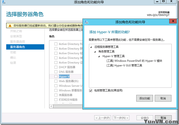Viewport: 179px width, 125px height.
Task: Select the 角色管理工具 tree label
Action: (x=106, y=51)
